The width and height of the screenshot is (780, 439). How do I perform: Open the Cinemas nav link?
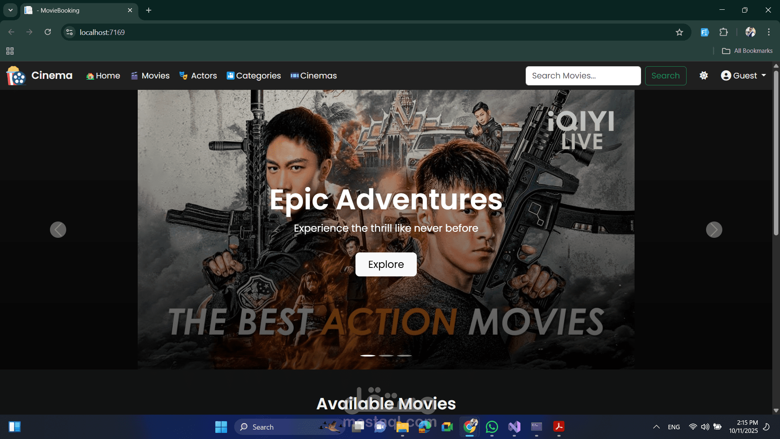(314, 76)
